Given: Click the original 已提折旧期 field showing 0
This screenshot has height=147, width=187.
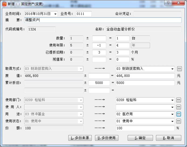Looking at the screenshot, I should pyautogui.click(x=76, y=52).
